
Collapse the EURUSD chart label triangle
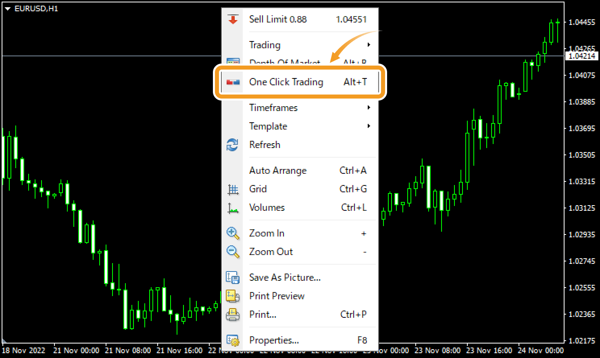[x=7, y=8]
